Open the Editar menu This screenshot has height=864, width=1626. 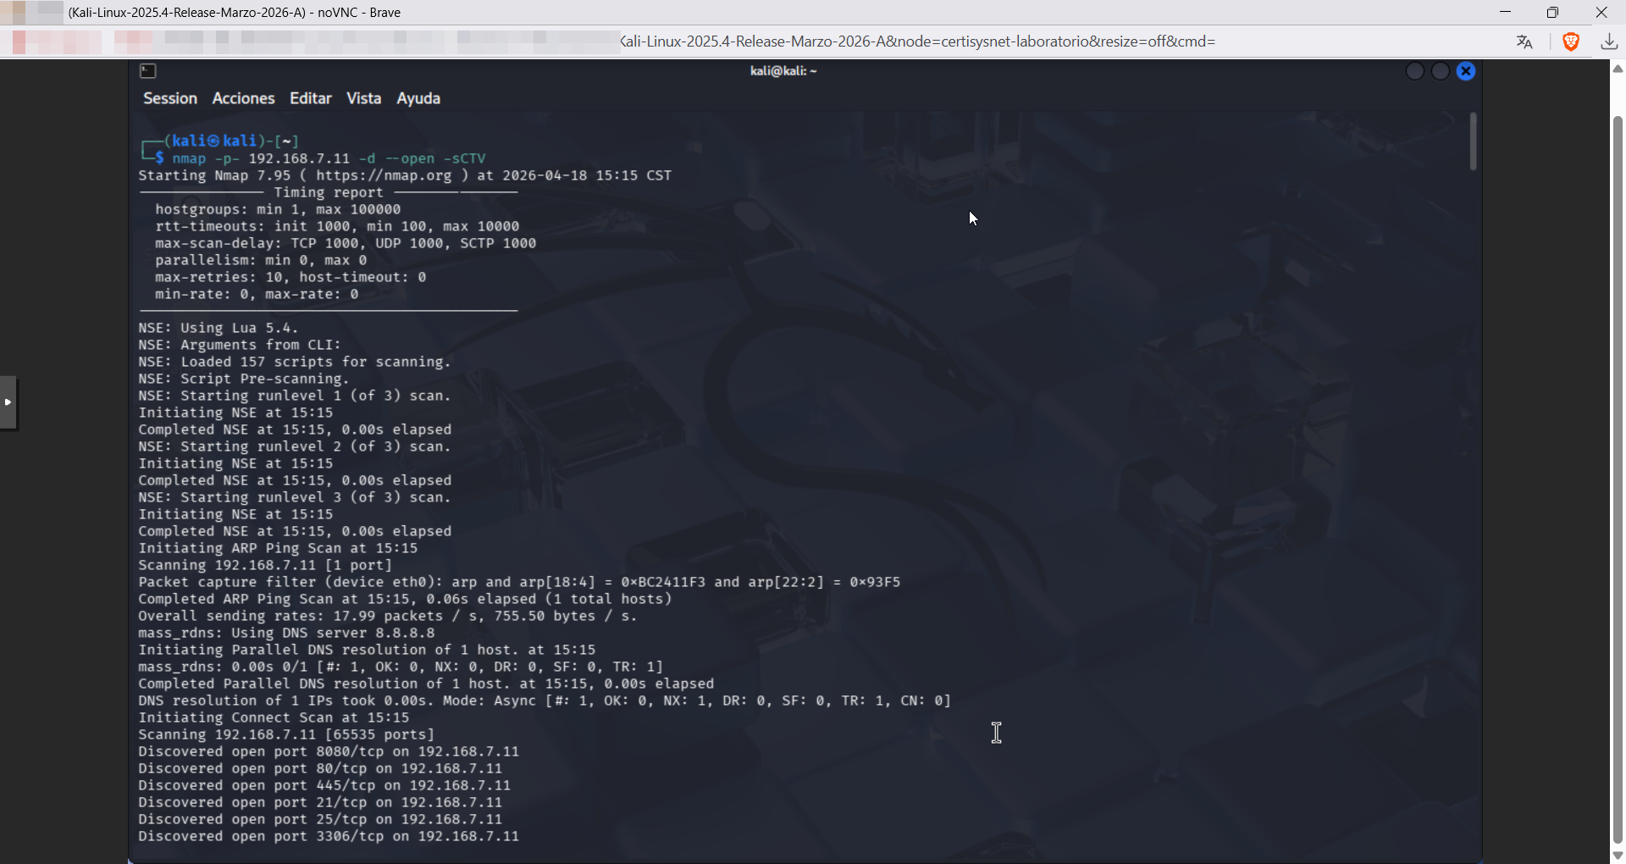click(x=311, y=98)
